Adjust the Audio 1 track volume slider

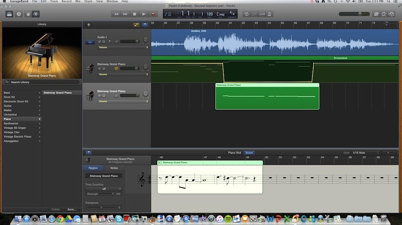click(130, 41)
